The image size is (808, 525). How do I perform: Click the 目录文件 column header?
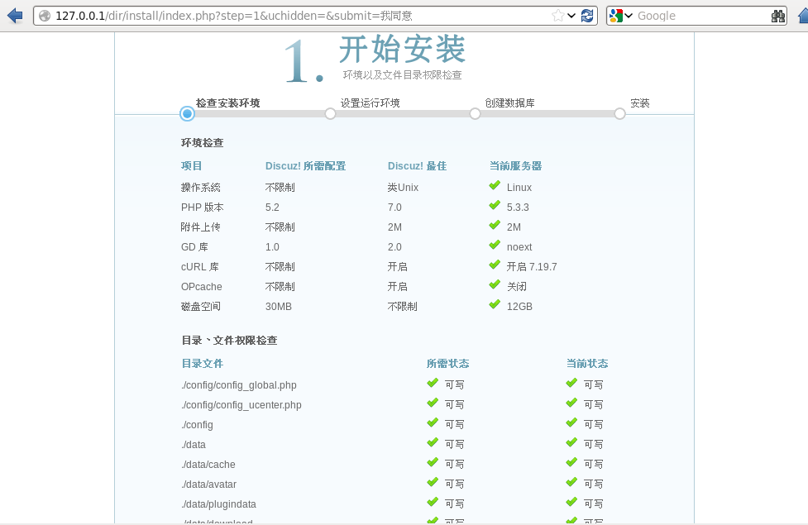click(202, 364)
